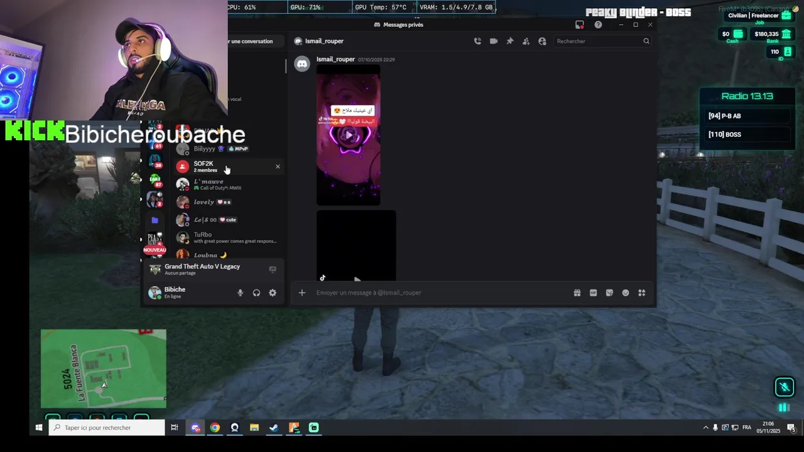
Task: Open the taskbar clock showing 21:06
Action: 768,428
